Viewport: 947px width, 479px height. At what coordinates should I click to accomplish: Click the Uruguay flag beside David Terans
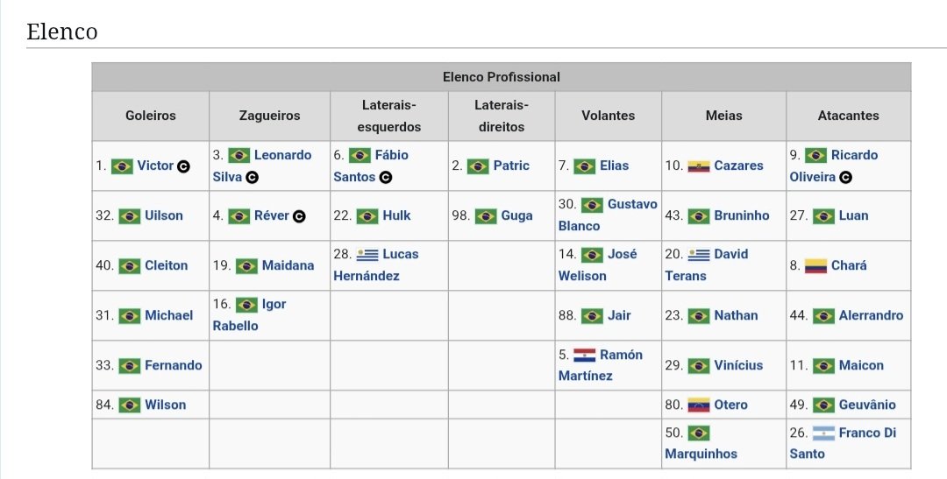(x=699, y=255)
